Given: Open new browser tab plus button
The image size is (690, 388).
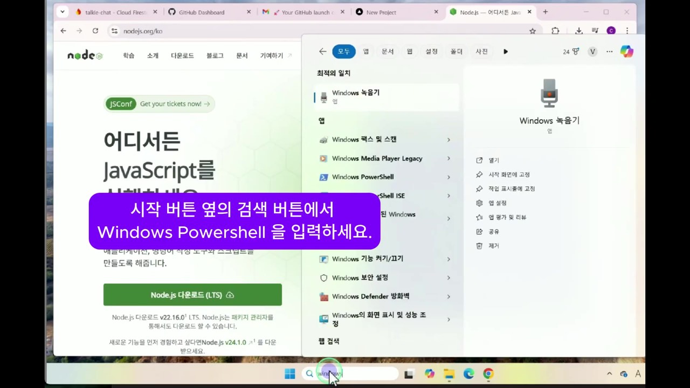Looking at the screenshot, I should (546, 12).
